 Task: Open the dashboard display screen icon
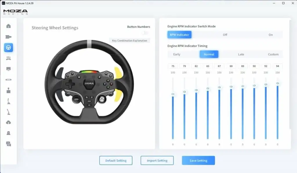point(8,69)
